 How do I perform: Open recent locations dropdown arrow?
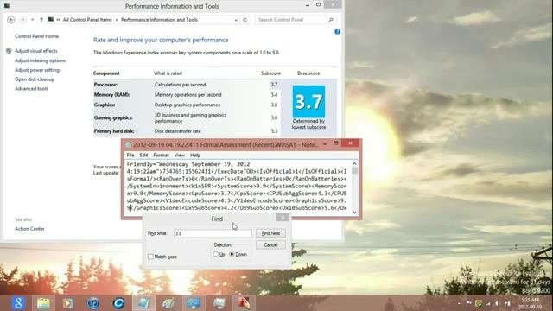tap(33, 20)
